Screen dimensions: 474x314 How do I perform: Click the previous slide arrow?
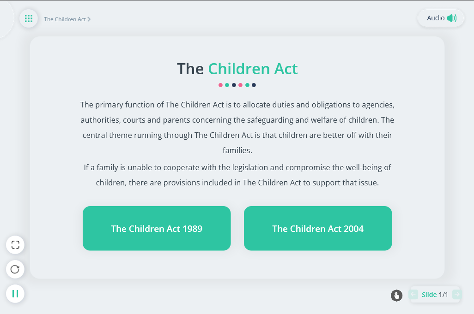[413, 294]
